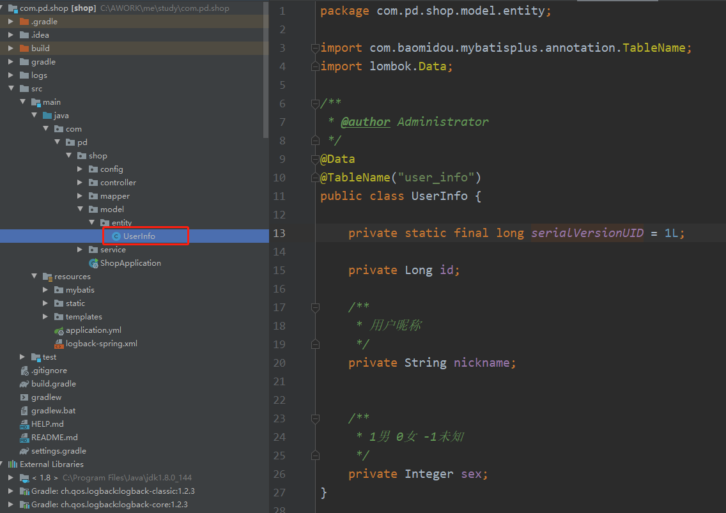Click the JDK 1.8 library icon
Viewport: 726px width, 513px height.
point(24,478)
